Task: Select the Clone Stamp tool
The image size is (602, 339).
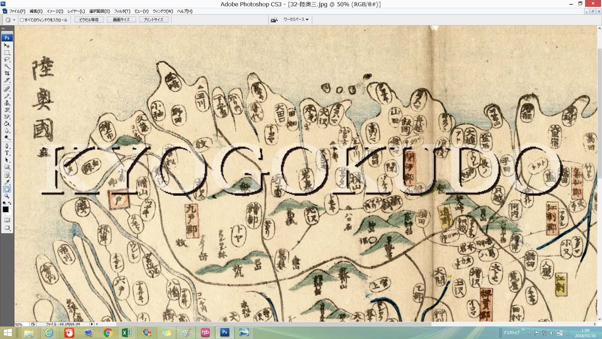Action: pyautogui.click(x=7, y=103)
